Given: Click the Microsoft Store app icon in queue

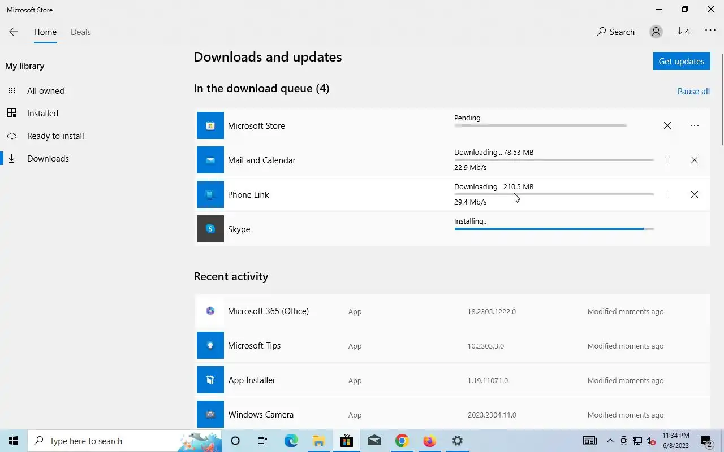Looking at the screenshot, I should click(x=210, y=125).
